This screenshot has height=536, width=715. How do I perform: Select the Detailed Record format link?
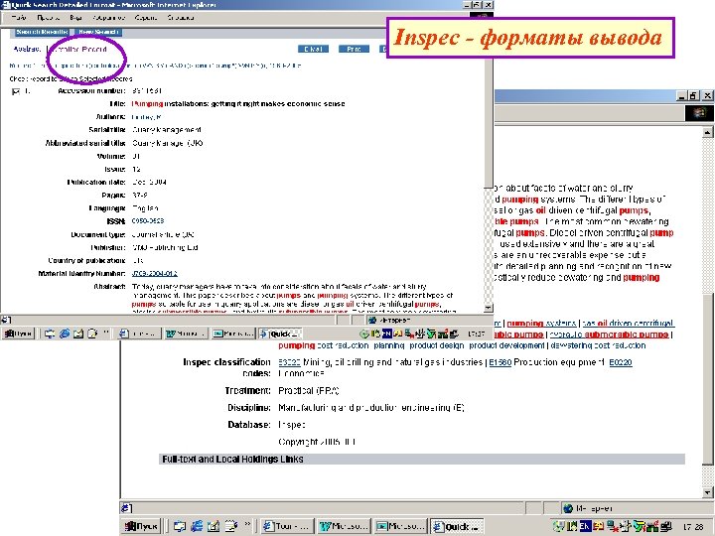click(x=80, y=49)
